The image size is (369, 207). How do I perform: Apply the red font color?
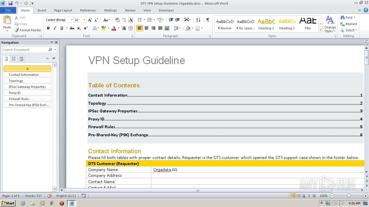point(114,28)
